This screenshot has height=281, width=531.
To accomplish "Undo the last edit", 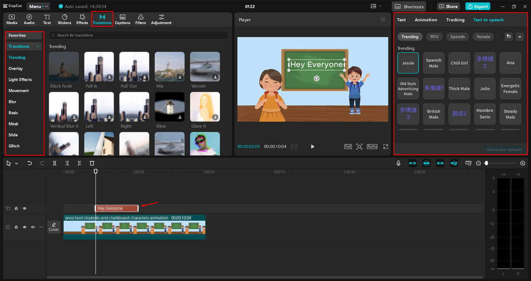I will point(29,163).
